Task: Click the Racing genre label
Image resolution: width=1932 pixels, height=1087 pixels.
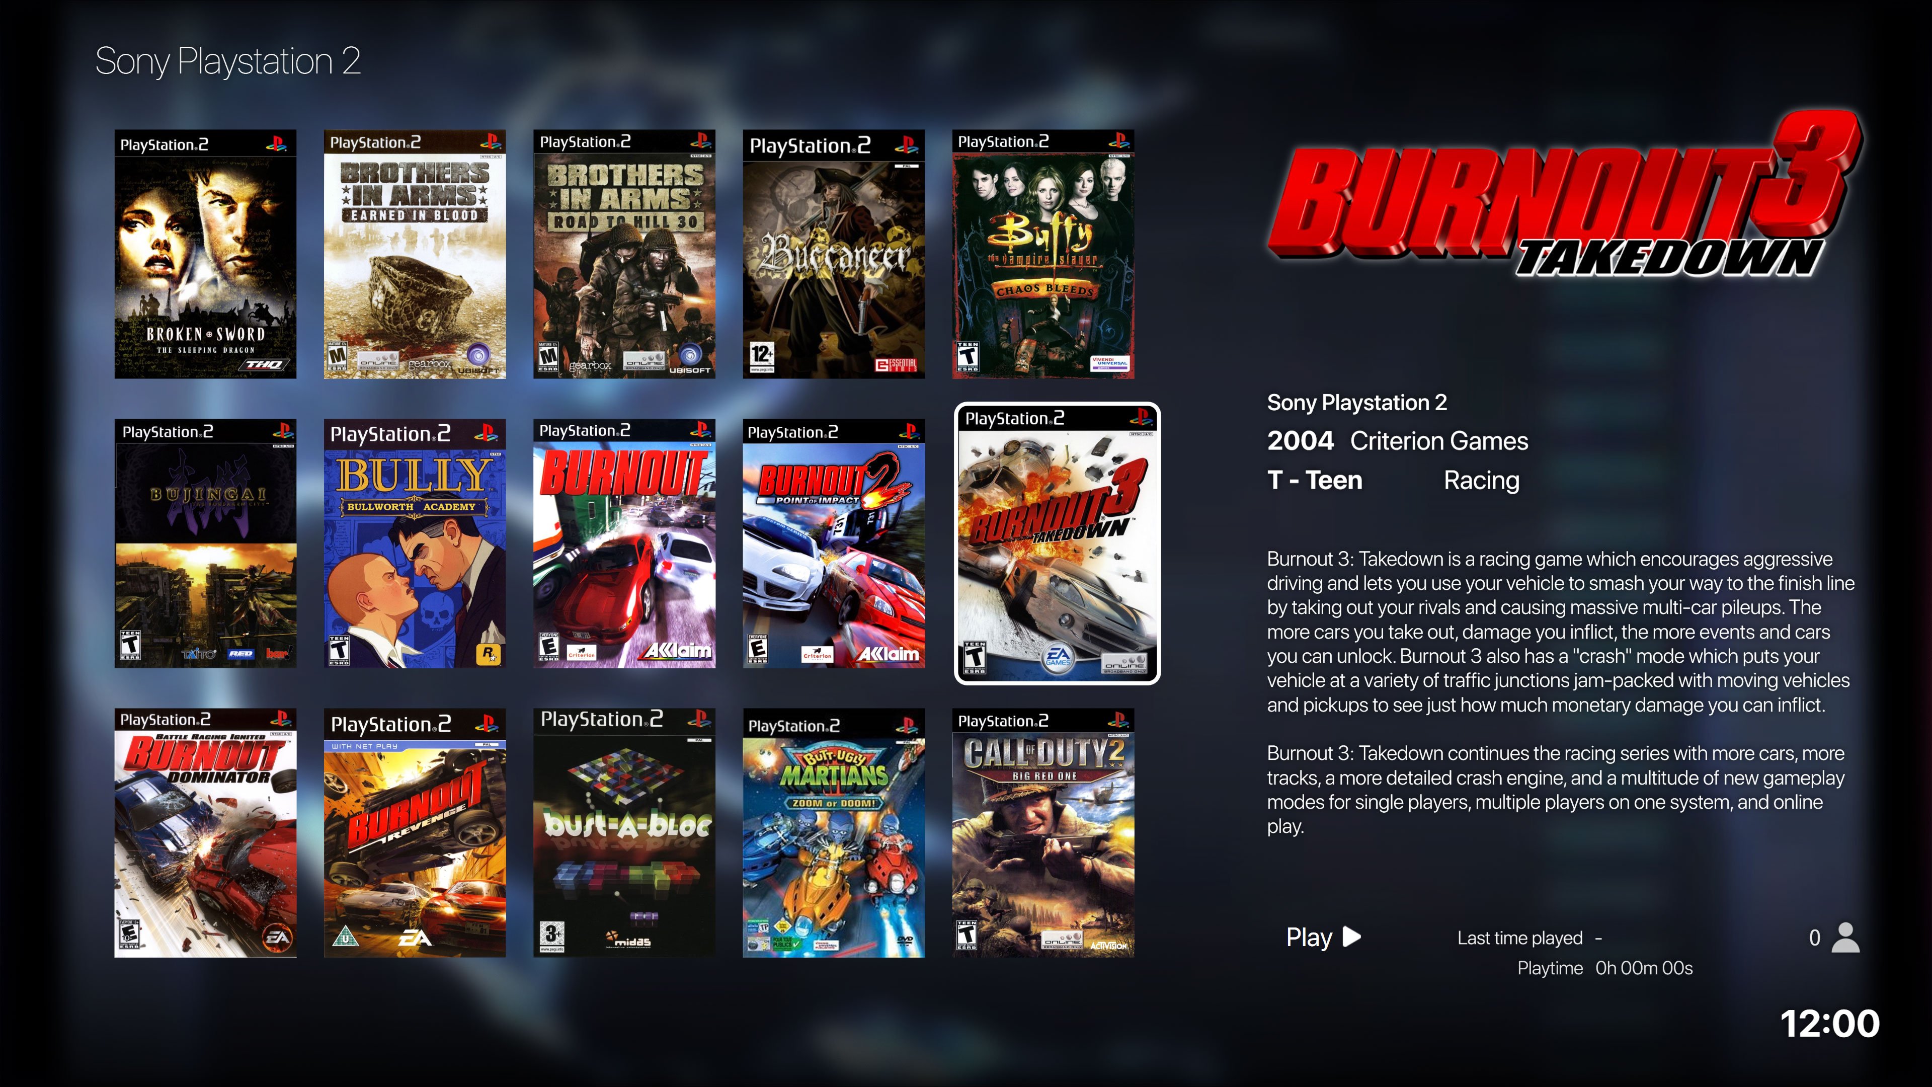Action: 1482,481
